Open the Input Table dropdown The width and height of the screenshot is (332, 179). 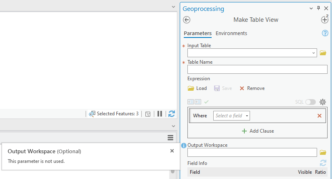(314, 53)
